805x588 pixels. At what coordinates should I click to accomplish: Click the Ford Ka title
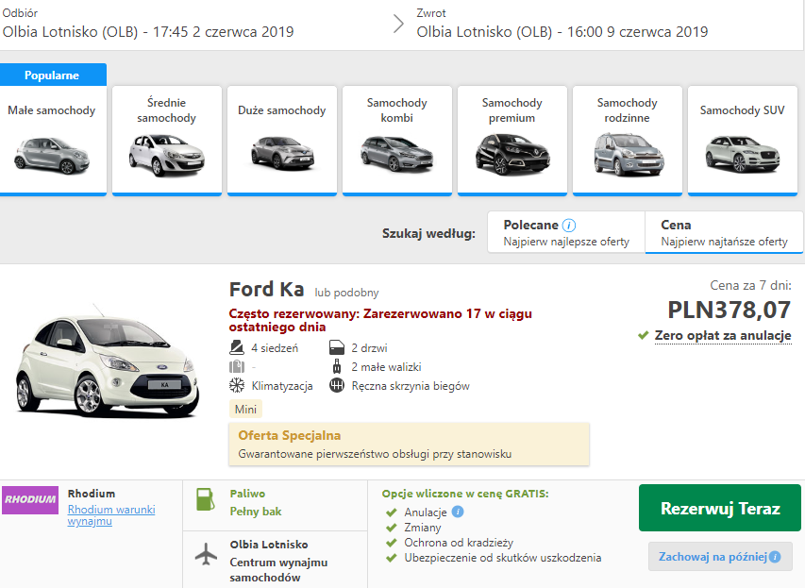(x=266, y=290)
